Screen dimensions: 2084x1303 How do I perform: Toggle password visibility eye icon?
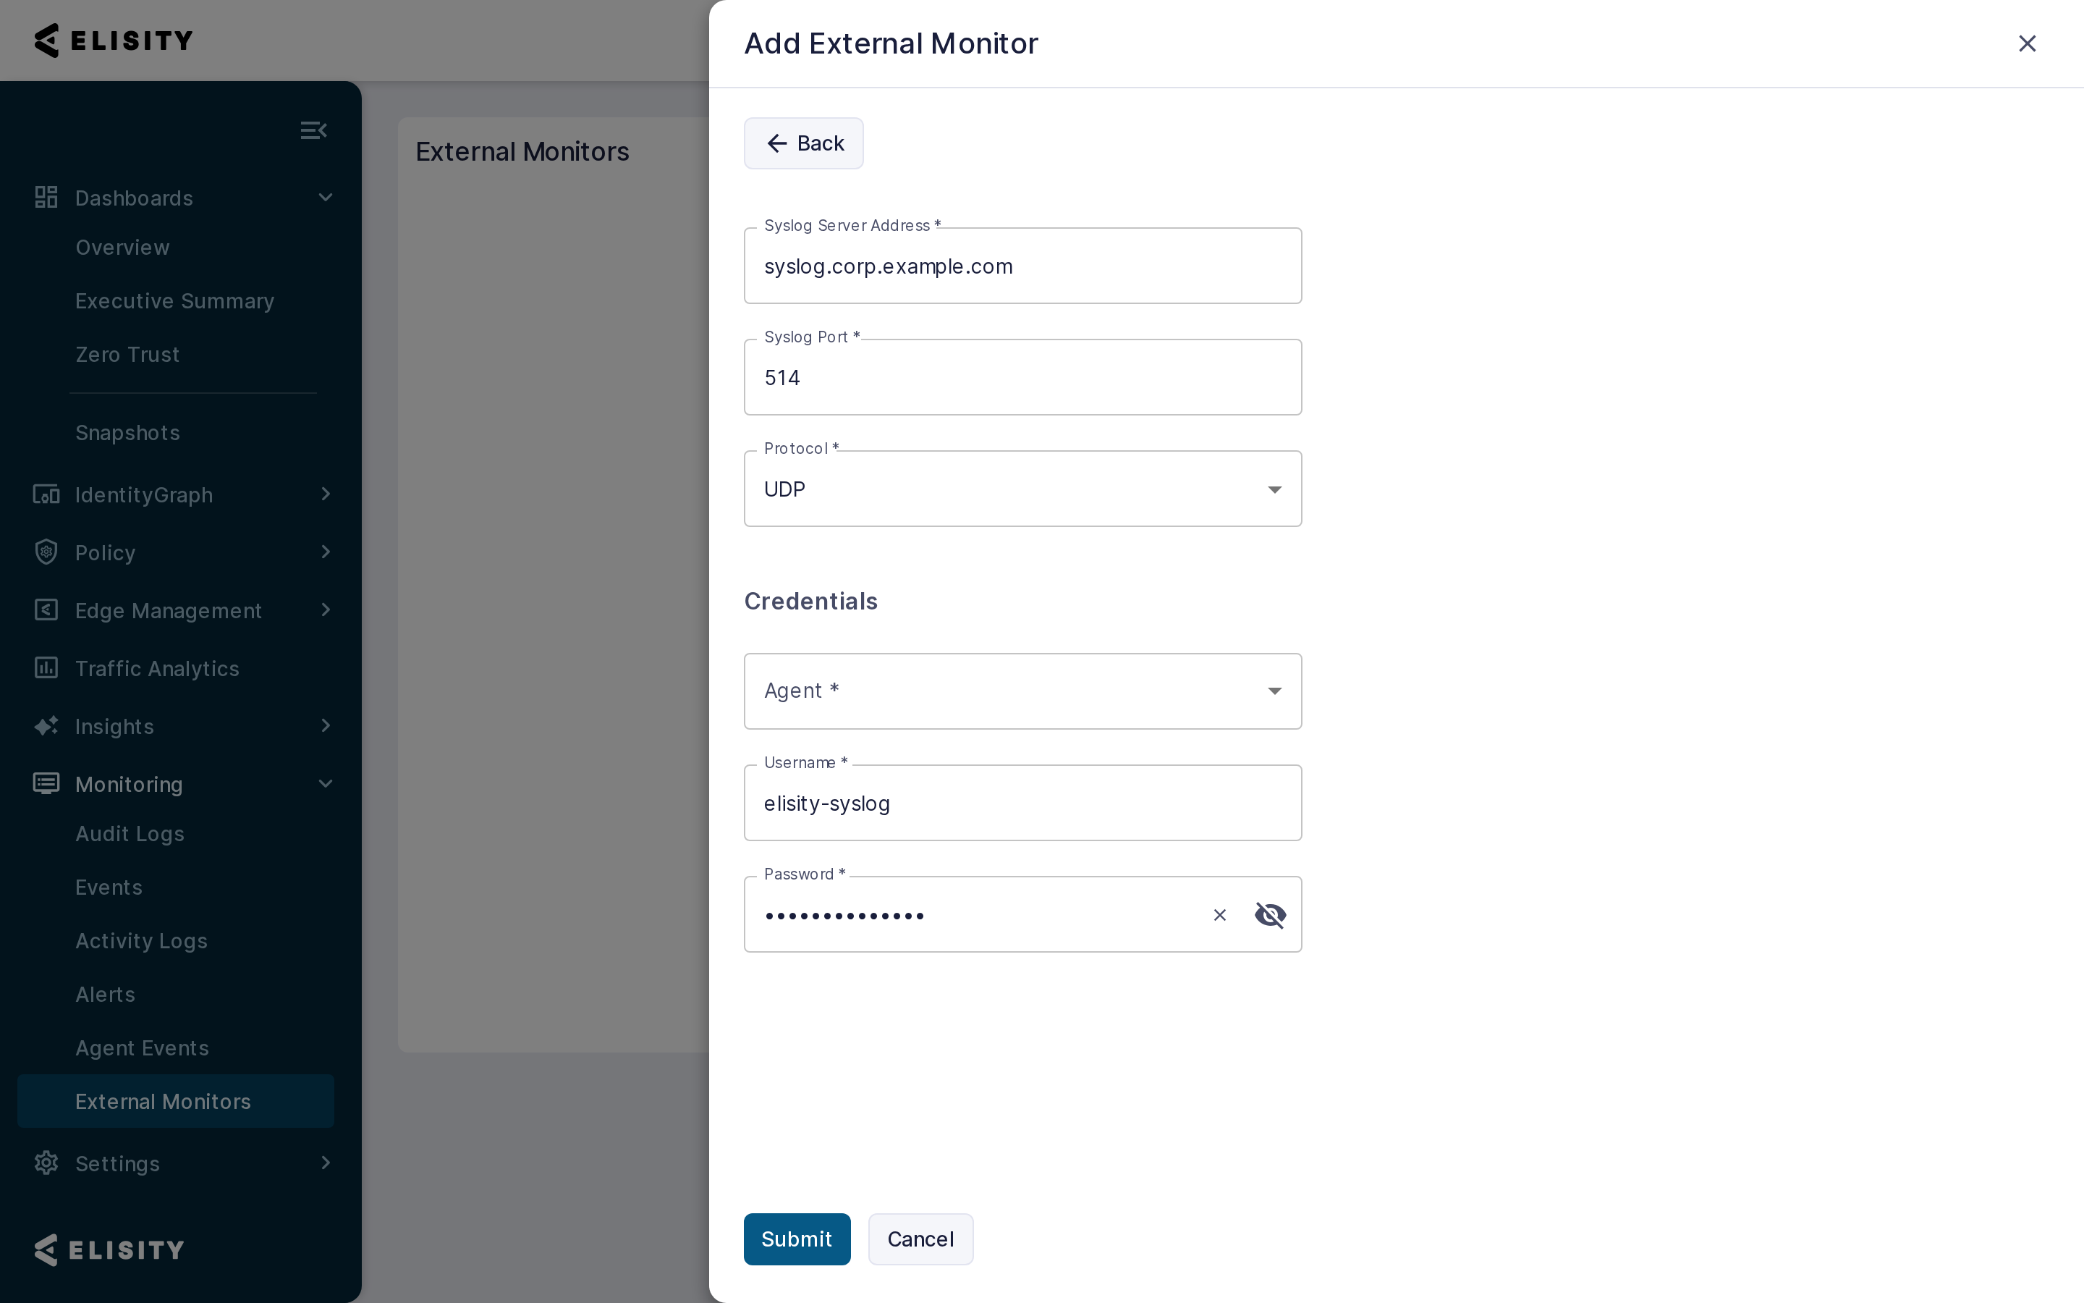pos(1270,914)
